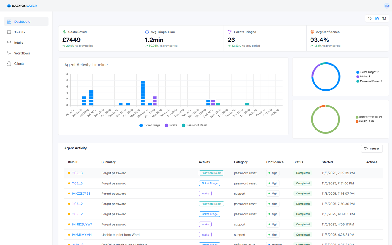
Task: Switch to the 1D time range
Action: click(x=370, y=18)
